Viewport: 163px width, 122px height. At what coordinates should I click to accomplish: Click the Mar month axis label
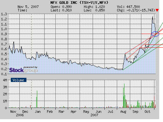point(61,112)
